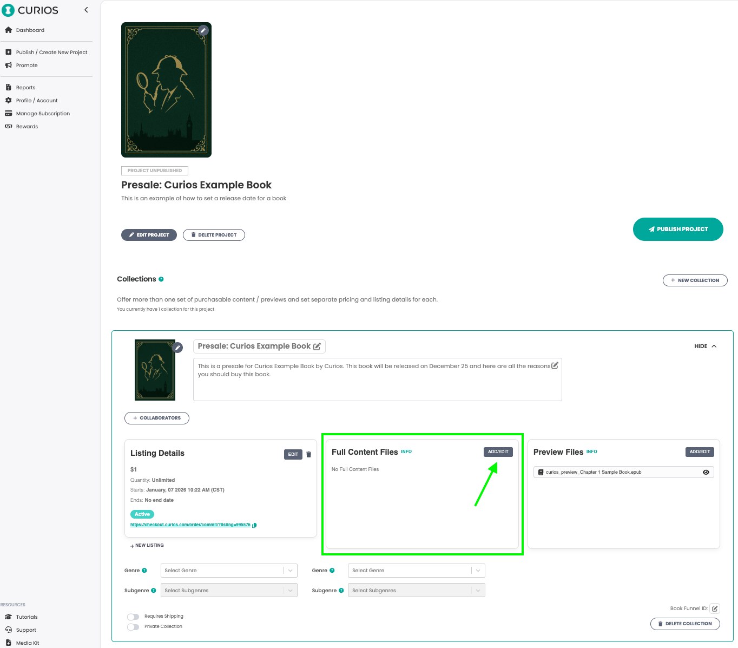Click the trash icon next to listing Edit
Screen dimensions: 738x648
308,454
